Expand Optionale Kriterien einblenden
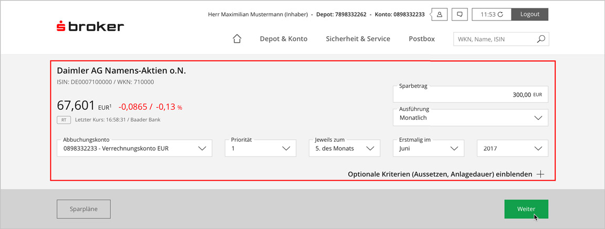Image resolution: width=605 pixels, height=229 pixels. click(446, 174)
